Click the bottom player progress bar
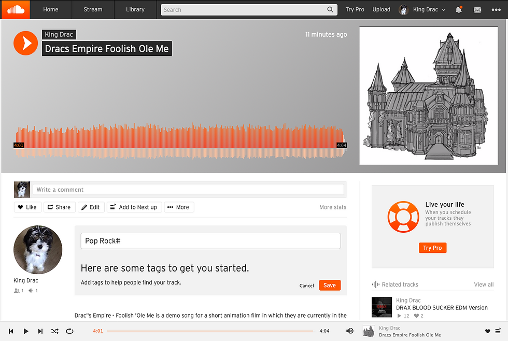Image resolution: width=508 pixels, height=341 pixels. (x=211, y=331)
